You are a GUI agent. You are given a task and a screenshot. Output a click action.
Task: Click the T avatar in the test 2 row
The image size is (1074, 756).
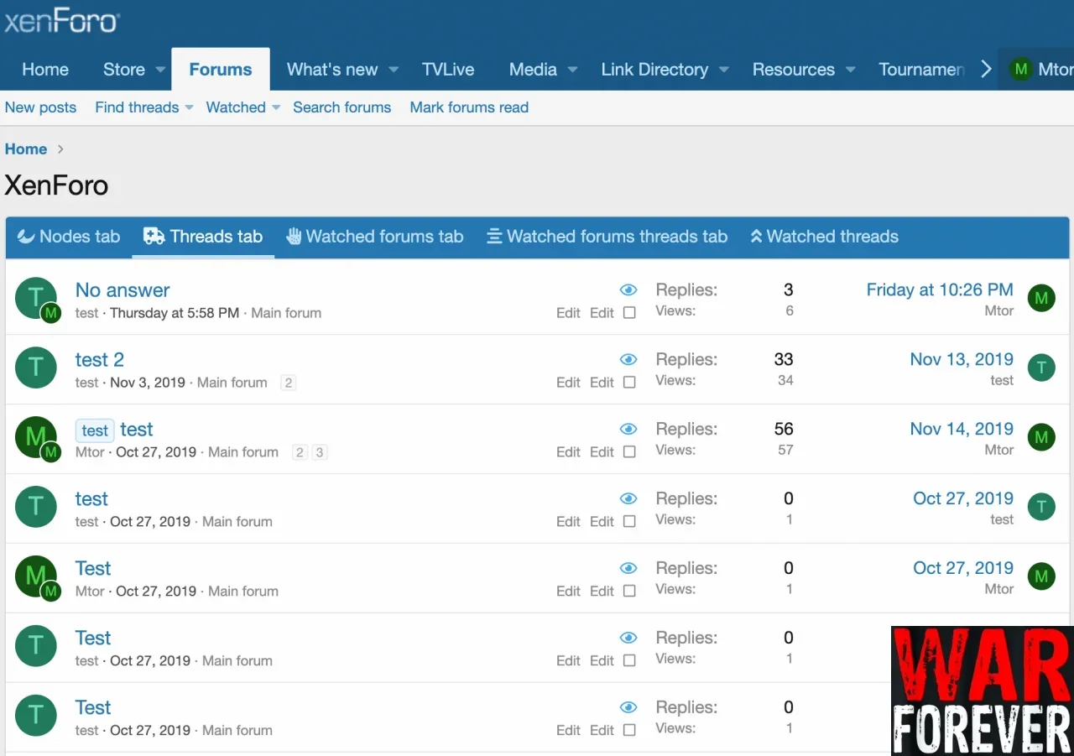pyautogui.click(x=36, y=368)
